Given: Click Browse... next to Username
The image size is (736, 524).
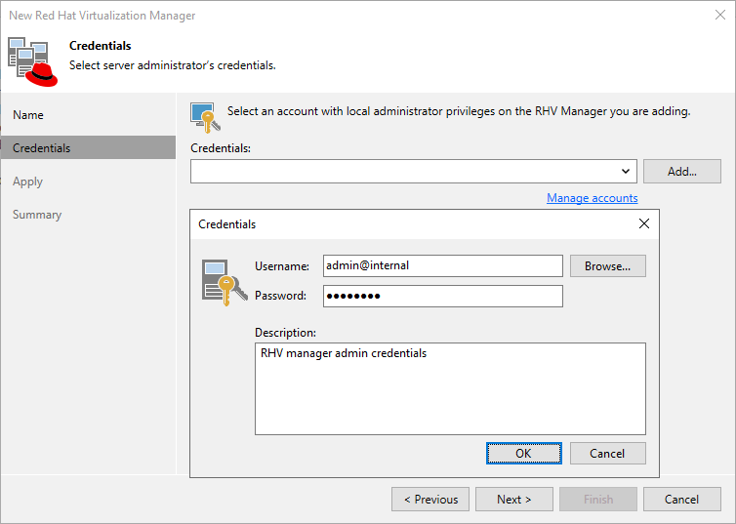Looking at the screenshot, I should point(607,265).
